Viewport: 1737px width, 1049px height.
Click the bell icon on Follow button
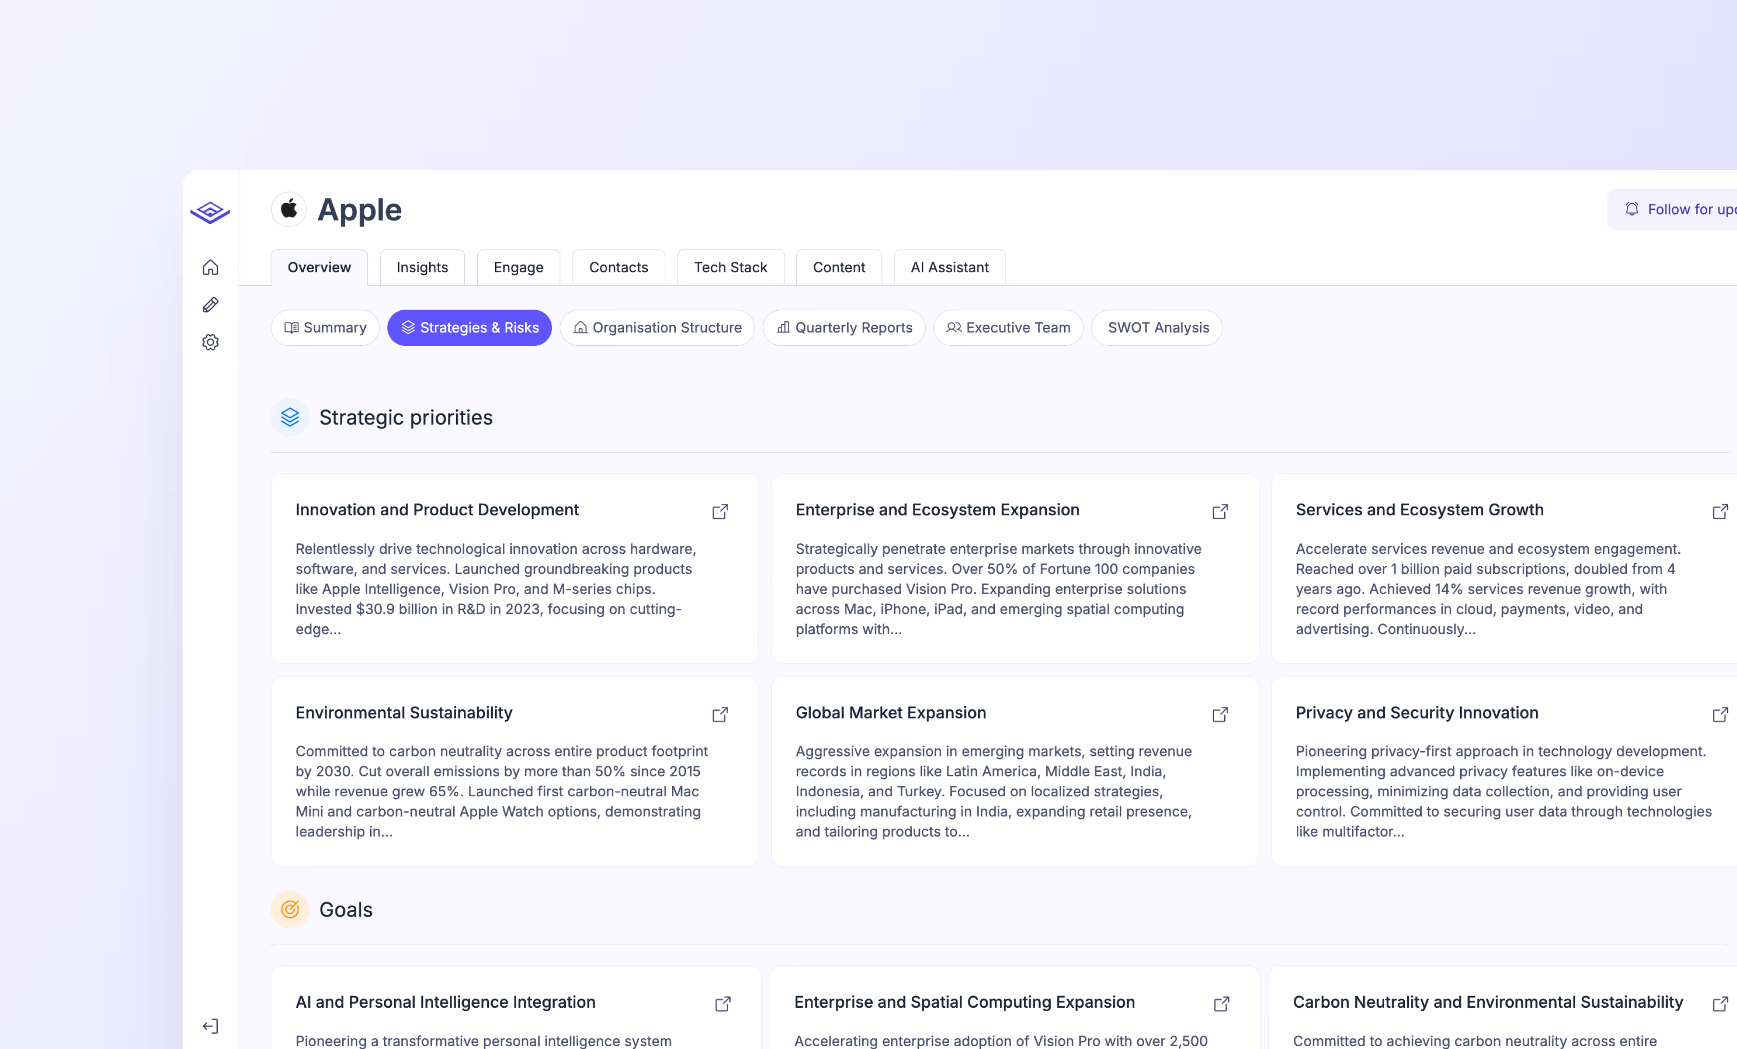point(1631,209)
